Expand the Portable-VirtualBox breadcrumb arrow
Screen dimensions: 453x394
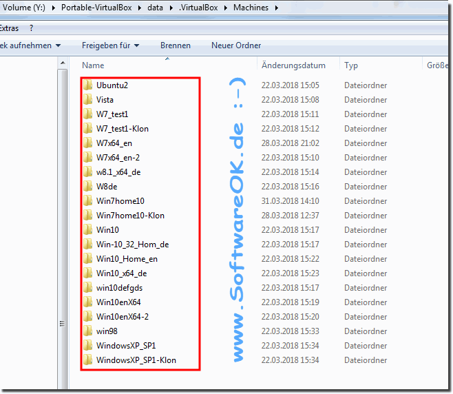coord(140,8)
